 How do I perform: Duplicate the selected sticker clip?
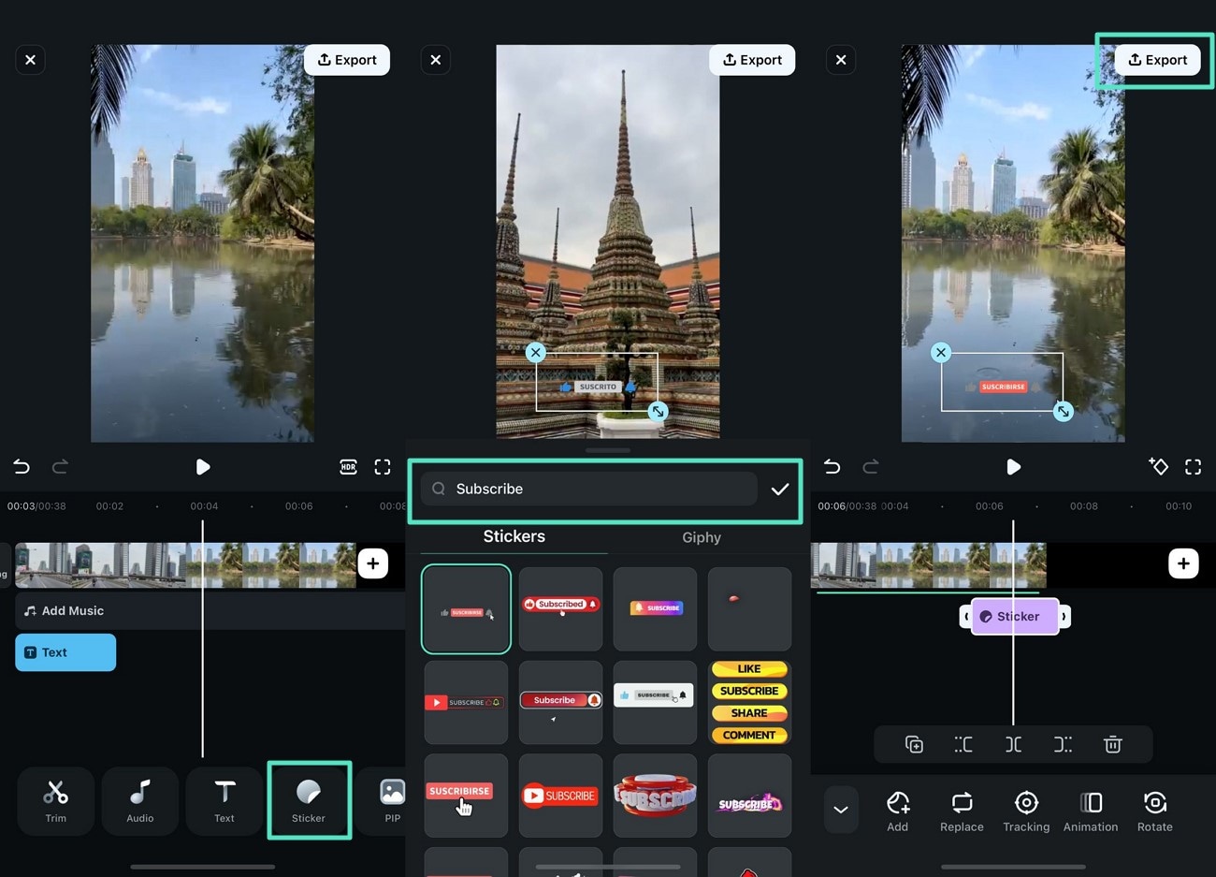[x=914, y=745]
